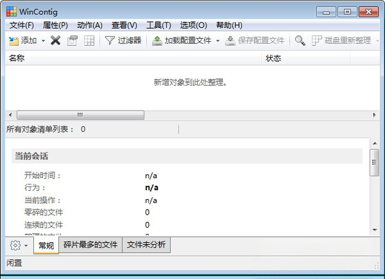Minimize the WinContig window
Viewport: 385px width, 279px height.
[x=326, y=12]
